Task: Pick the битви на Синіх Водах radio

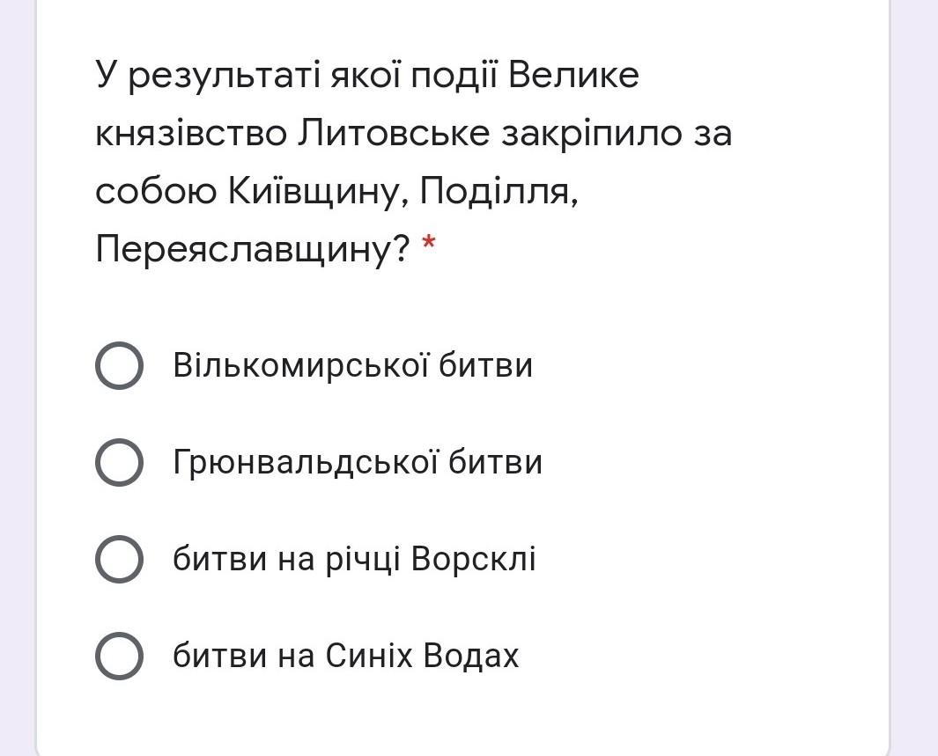Action: pyautogui.click(x=119, y=656)
